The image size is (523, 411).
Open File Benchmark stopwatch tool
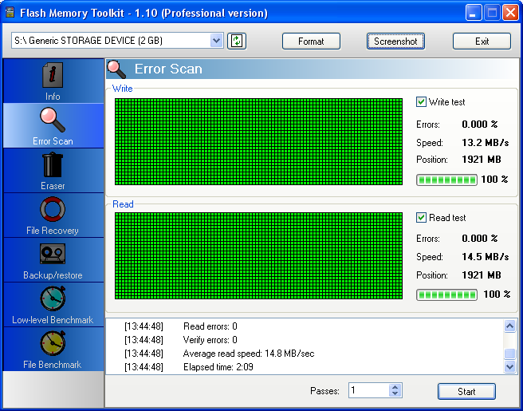[x=53, y=343]
